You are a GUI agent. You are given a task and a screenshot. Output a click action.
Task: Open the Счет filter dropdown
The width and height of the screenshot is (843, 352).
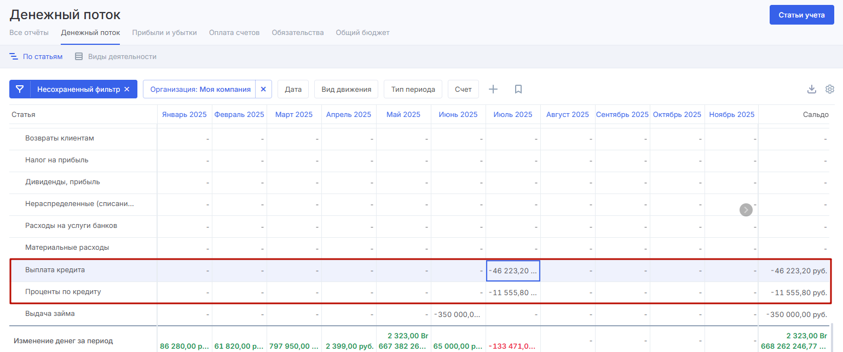pos(463,89)
